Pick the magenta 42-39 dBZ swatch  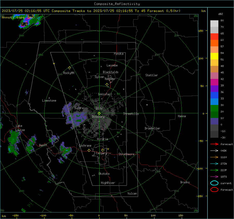(214, 82)
